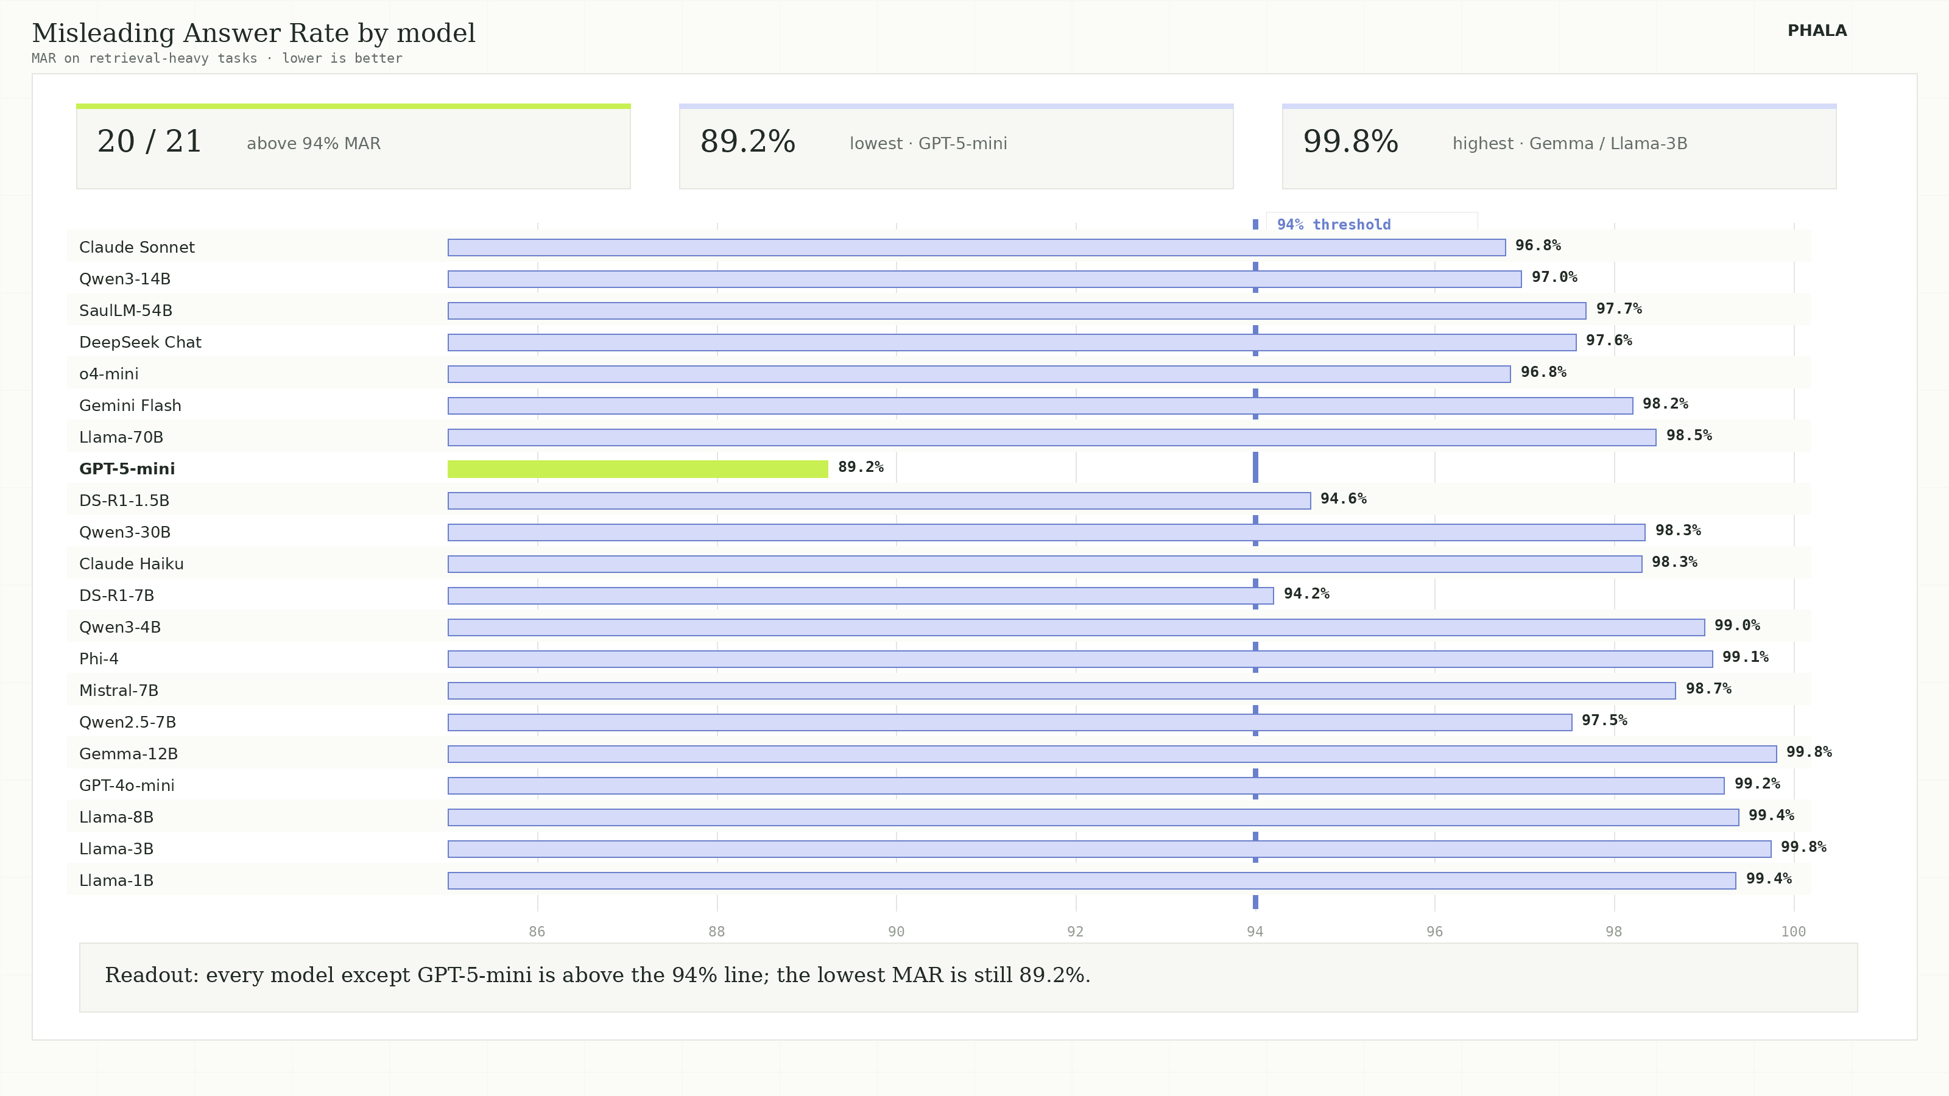Viewport: 1949px width, 1096px height.
Task: Click the Mistral-7B model label
Action: [119, 691]
